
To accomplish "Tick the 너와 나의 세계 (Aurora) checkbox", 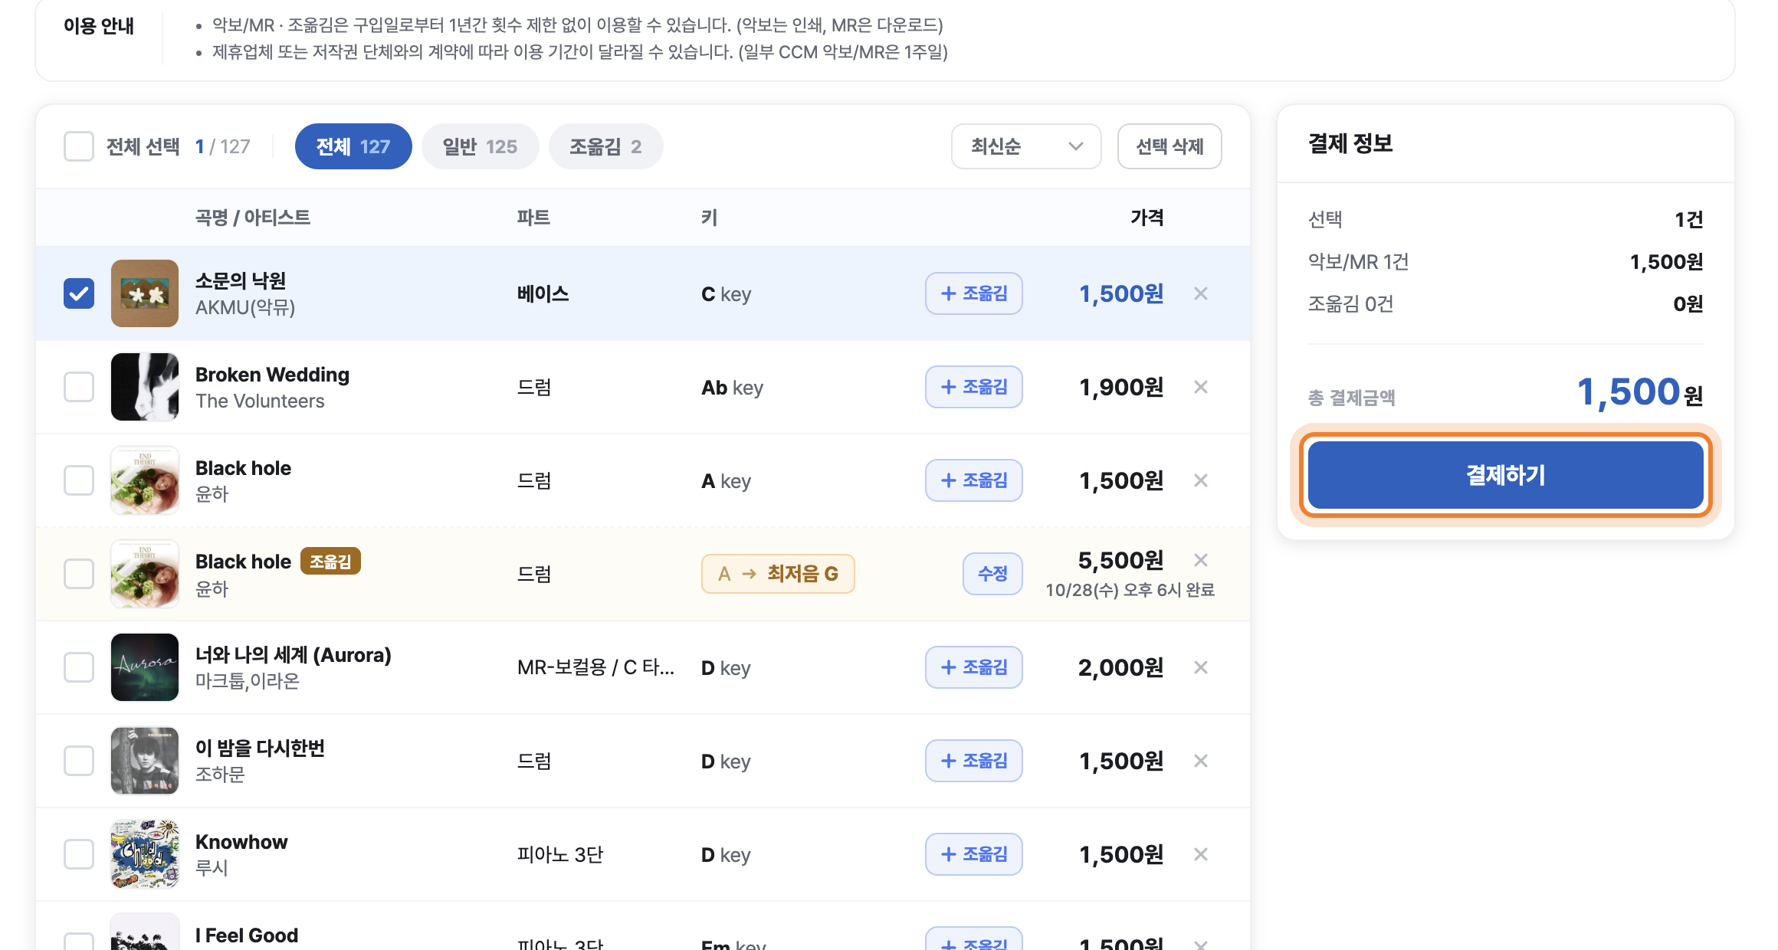I will pyautogui.click(x=79, y=667).
